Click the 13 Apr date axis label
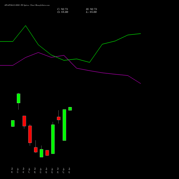The image size is (179, 179). pyautogui.click(x=18, y=170)
